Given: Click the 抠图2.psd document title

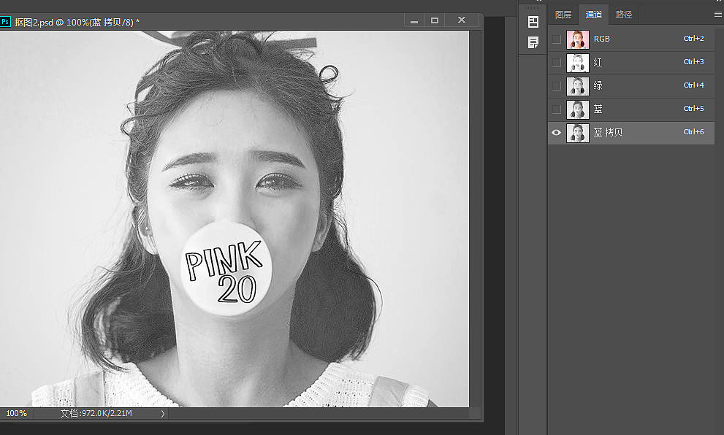Looking at the screenshot, I should click(x=77, y=22).
